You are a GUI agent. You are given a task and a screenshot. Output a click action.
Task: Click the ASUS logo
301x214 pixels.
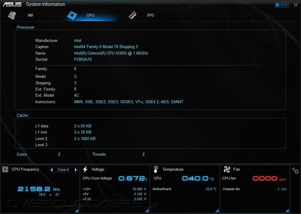(x=12, y=5)
